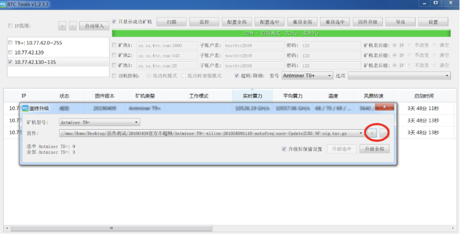Viewport: 462px width, 234px height.
Task: Click the 矿池2 子账户名 field
Action: [254, 55]
